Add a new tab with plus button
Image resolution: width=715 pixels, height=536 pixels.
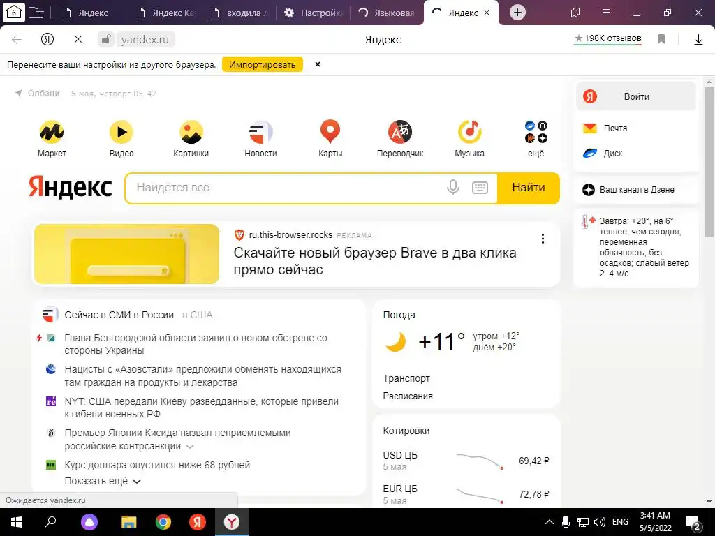pyautogui.click(x=517, y=13)
